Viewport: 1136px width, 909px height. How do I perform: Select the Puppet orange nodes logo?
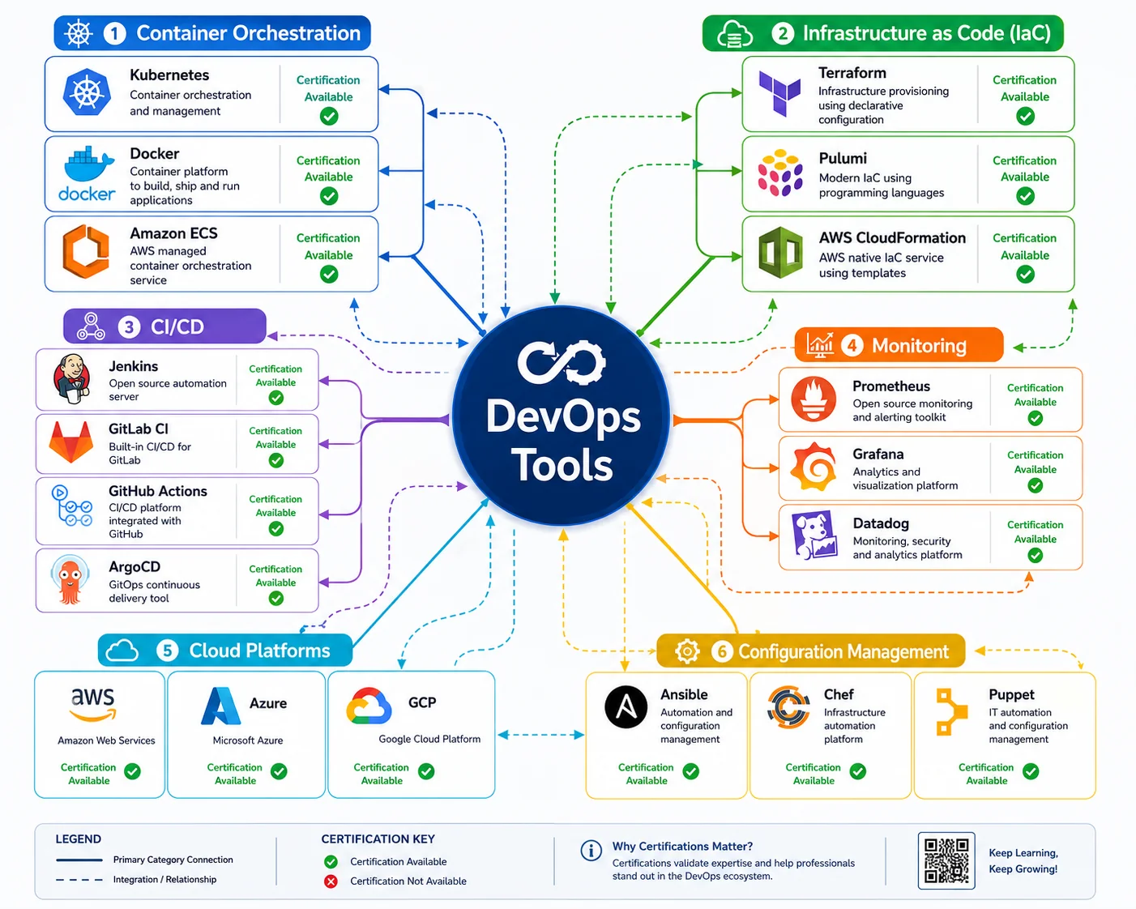952,711
